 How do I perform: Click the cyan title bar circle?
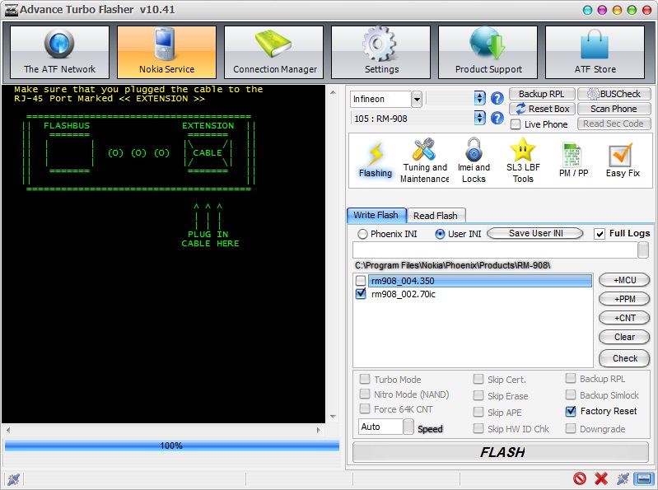click(x=588, y=10)
